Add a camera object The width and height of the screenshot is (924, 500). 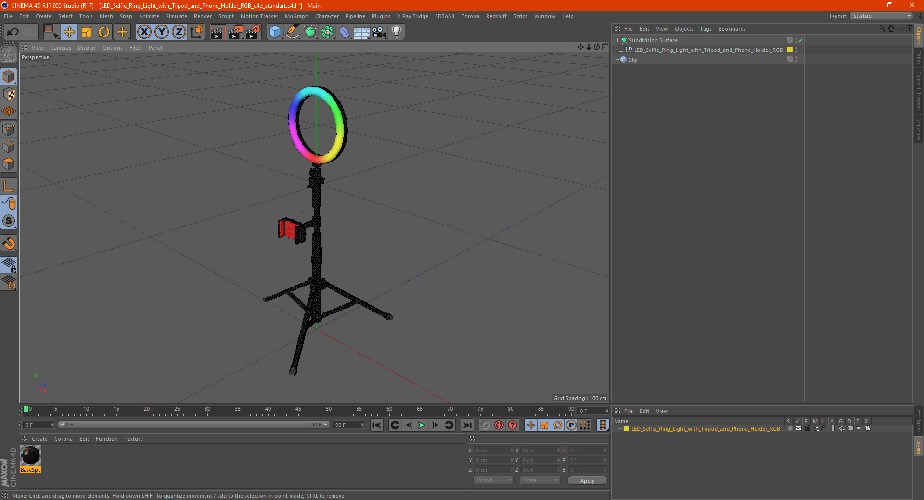[379, 32]
